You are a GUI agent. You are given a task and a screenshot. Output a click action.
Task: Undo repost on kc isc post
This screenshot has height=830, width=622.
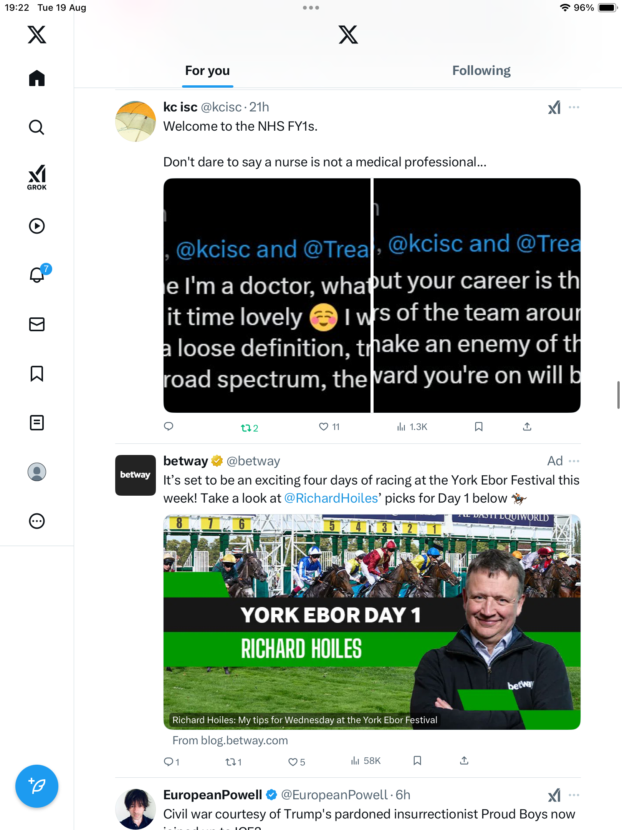pos(246,428)
